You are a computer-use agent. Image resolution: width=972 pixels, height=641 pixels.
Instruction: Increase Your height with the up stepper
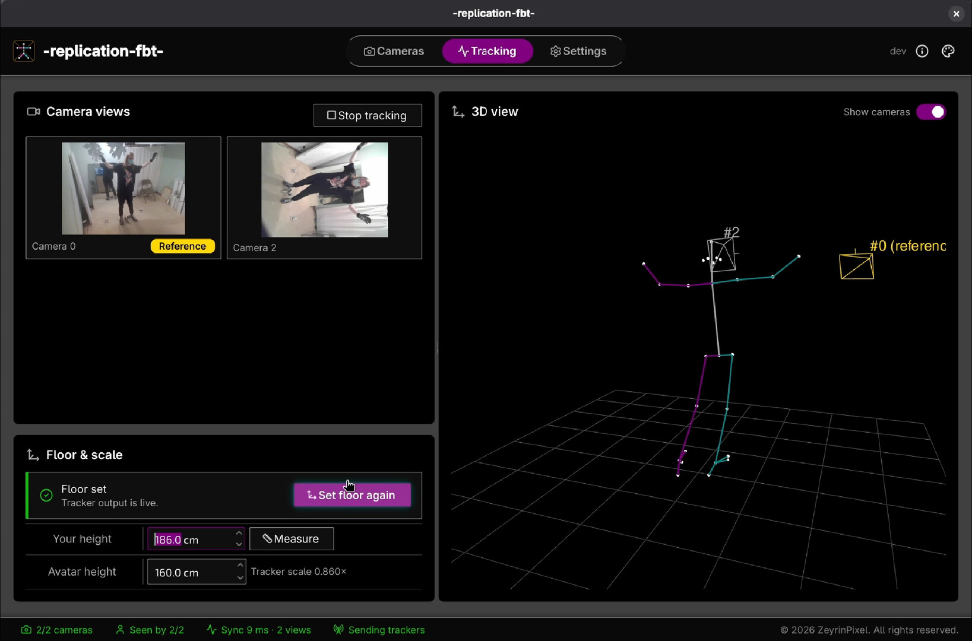pos(239,533)
